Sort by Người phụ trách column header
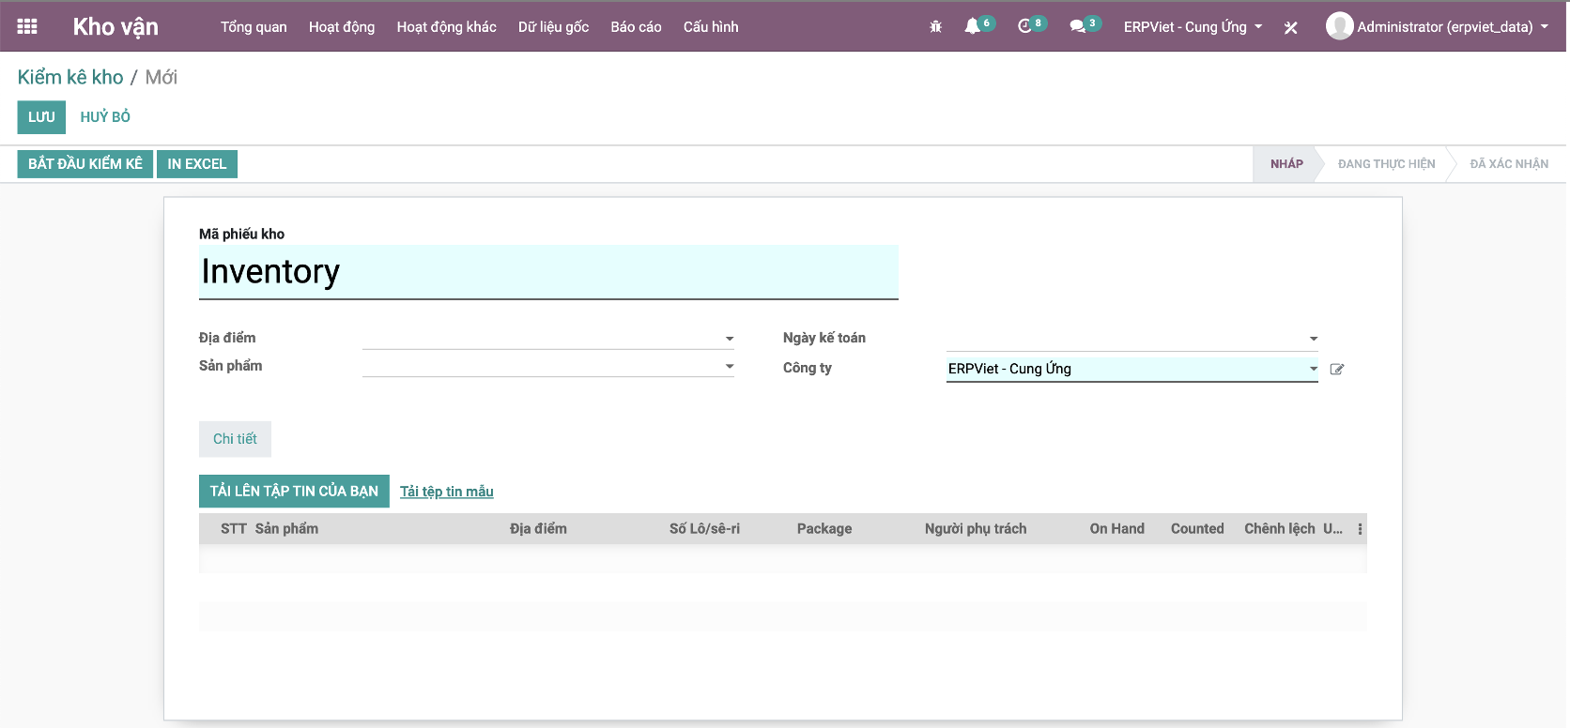 pyautogui.click(x=976, y=529)
